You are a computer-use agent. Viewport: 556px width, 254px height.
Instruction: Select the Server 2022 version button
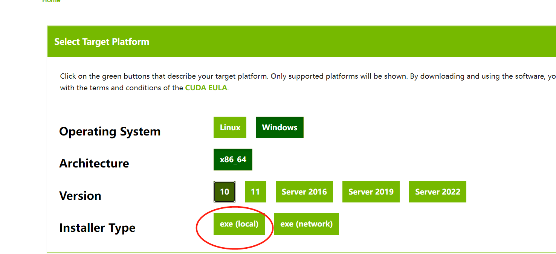[x=437, y=192]
